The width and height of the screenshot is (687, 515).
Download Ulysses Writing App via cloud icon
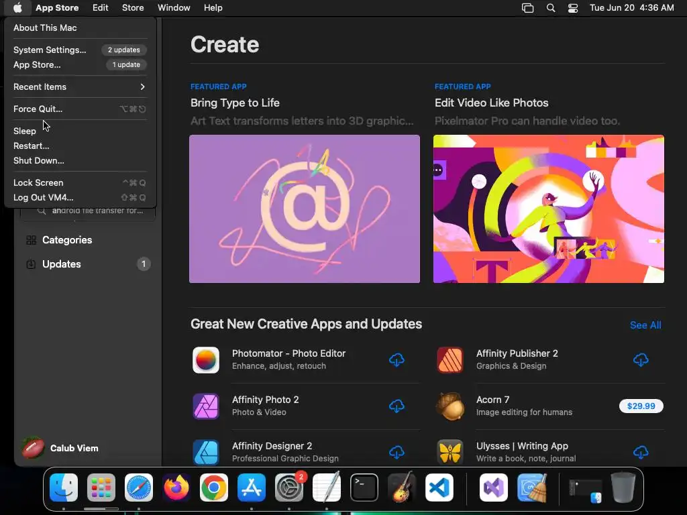coord(641,452)
